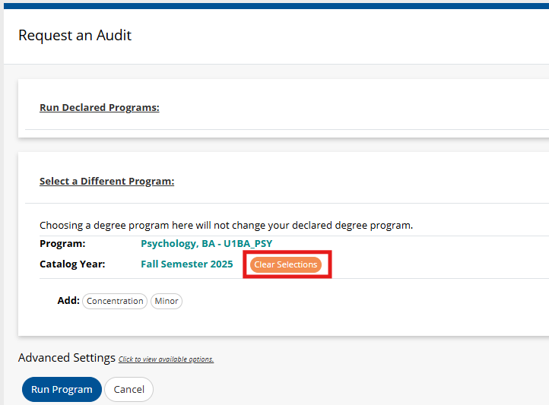549x405 pixels.
Task: Click the Program: field label
Action: [62, 243]
